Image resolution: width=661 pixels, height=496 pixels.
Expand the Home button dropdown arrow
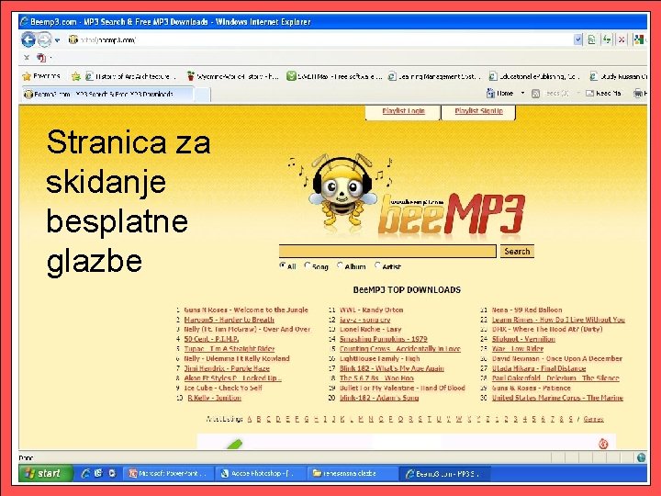[522, 93]
